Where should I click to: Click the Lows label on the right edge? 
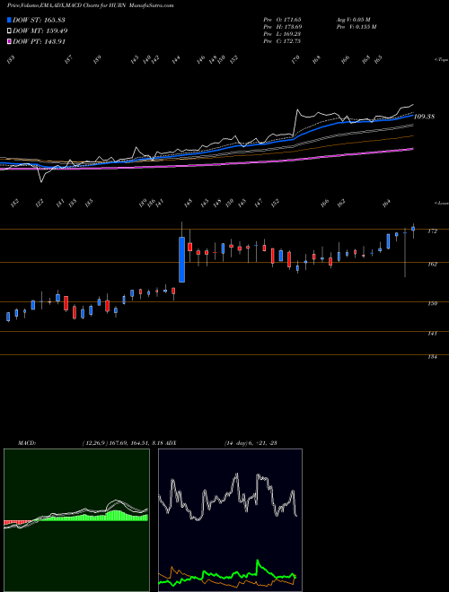click(441, 203)
